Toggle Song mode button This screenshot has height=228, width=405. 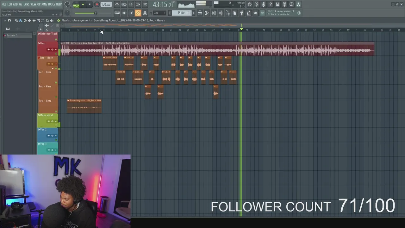(76, 6)
